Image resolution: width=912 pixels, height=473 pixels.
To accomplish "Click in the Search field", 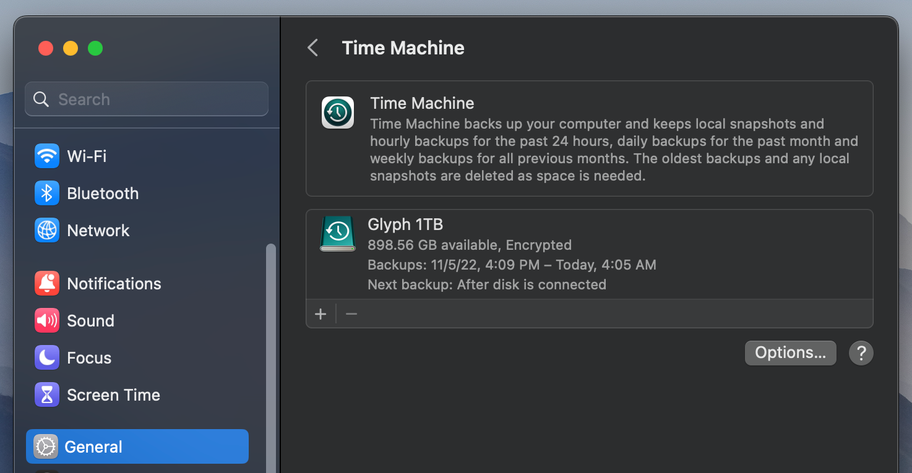I will point(147,99).
